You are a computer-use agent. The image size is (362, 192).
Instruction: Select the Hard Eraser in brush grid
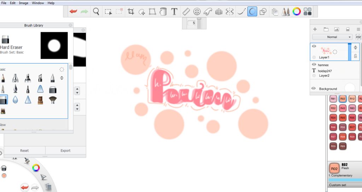4,100
